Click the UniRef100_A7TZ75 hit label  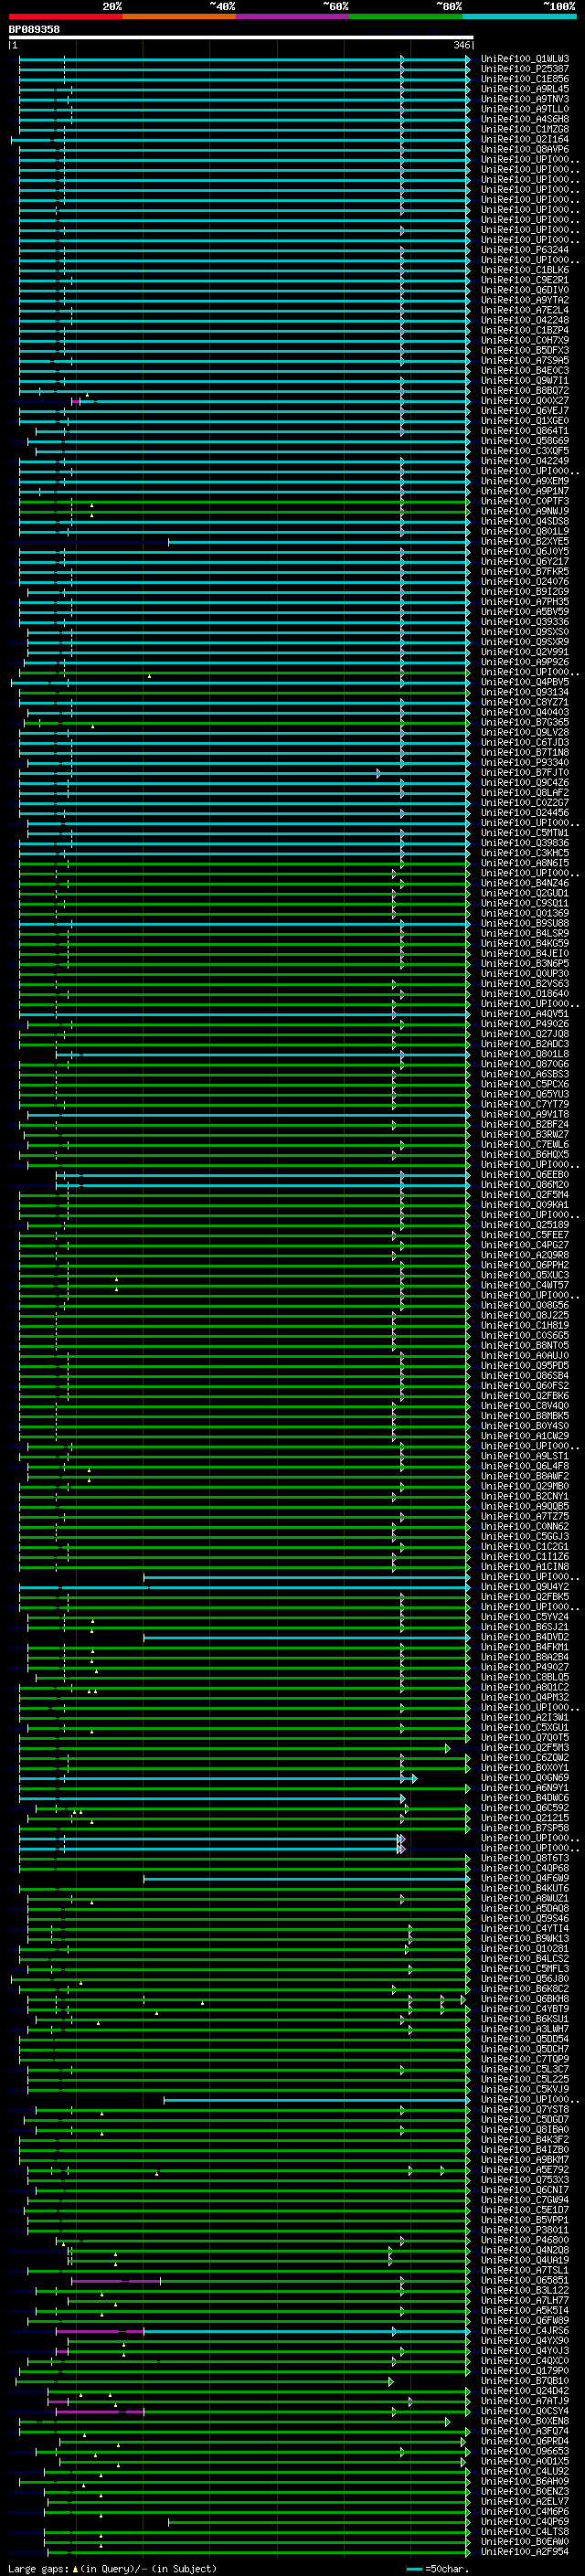pyautogui.click(x=525, y=1516)
